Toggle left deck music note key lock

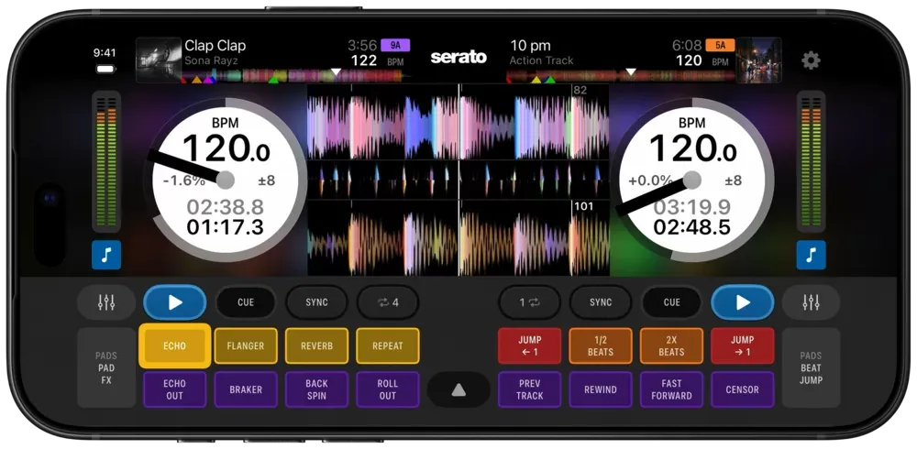tap(106, 255)
